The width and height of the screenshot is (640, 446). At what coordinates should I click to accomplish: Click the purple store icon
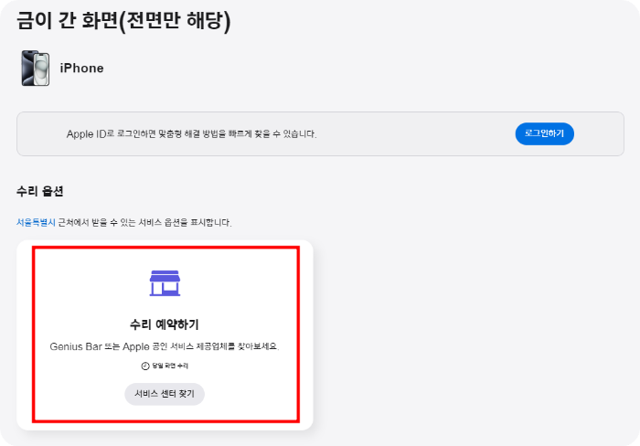click(165, 282)
